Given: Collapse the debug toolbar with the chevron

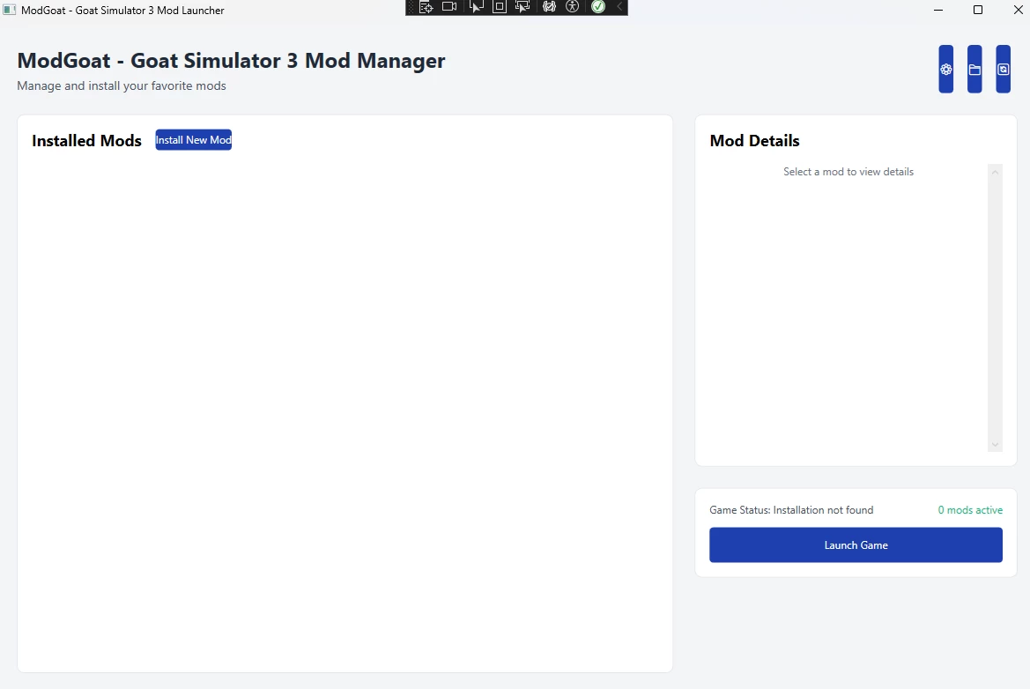Looking at the screenshot, I should [619, 6].
